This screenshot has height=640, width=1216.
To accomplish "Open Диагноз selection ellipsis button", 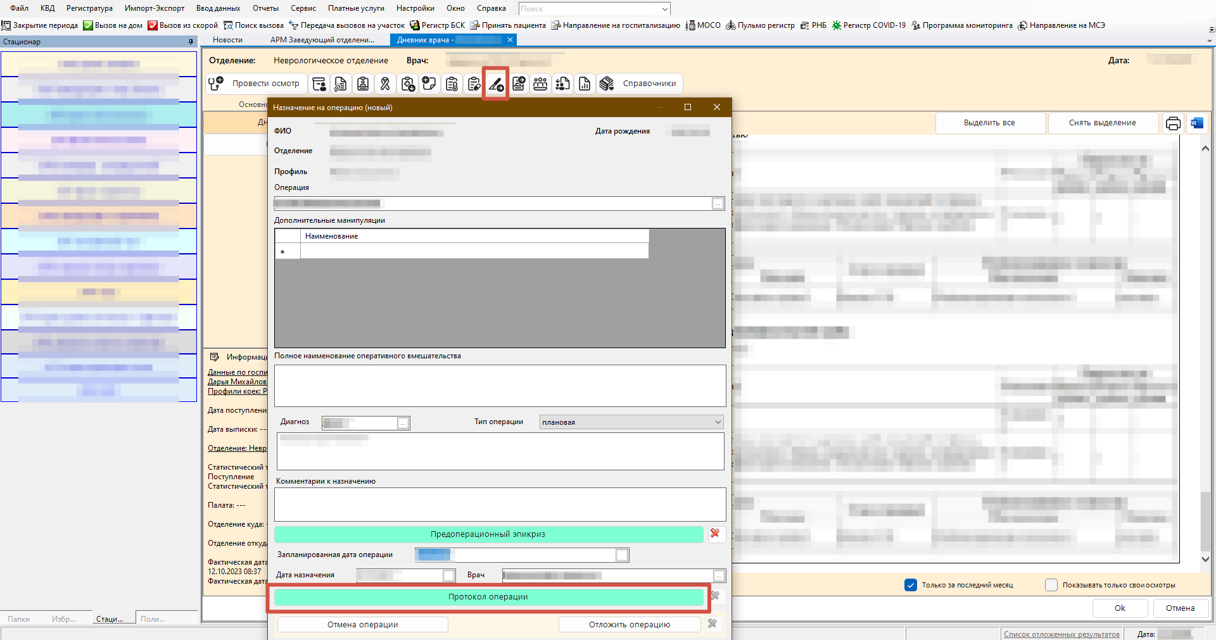I will pyautogui.click(x=403, y=423).
